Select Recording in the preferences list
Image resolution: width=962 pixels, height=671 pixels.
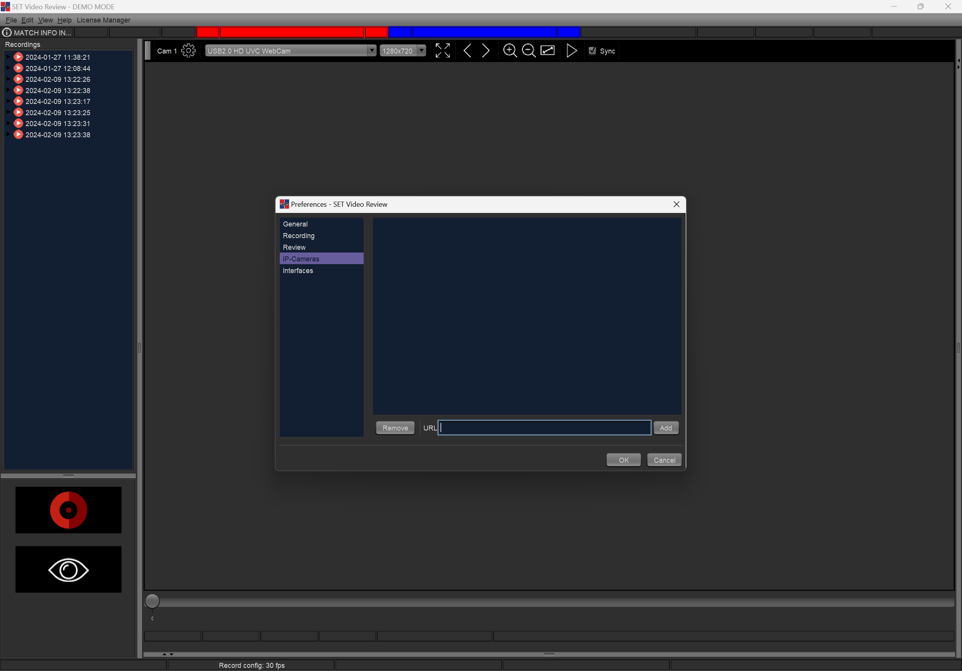coord(298,236)
